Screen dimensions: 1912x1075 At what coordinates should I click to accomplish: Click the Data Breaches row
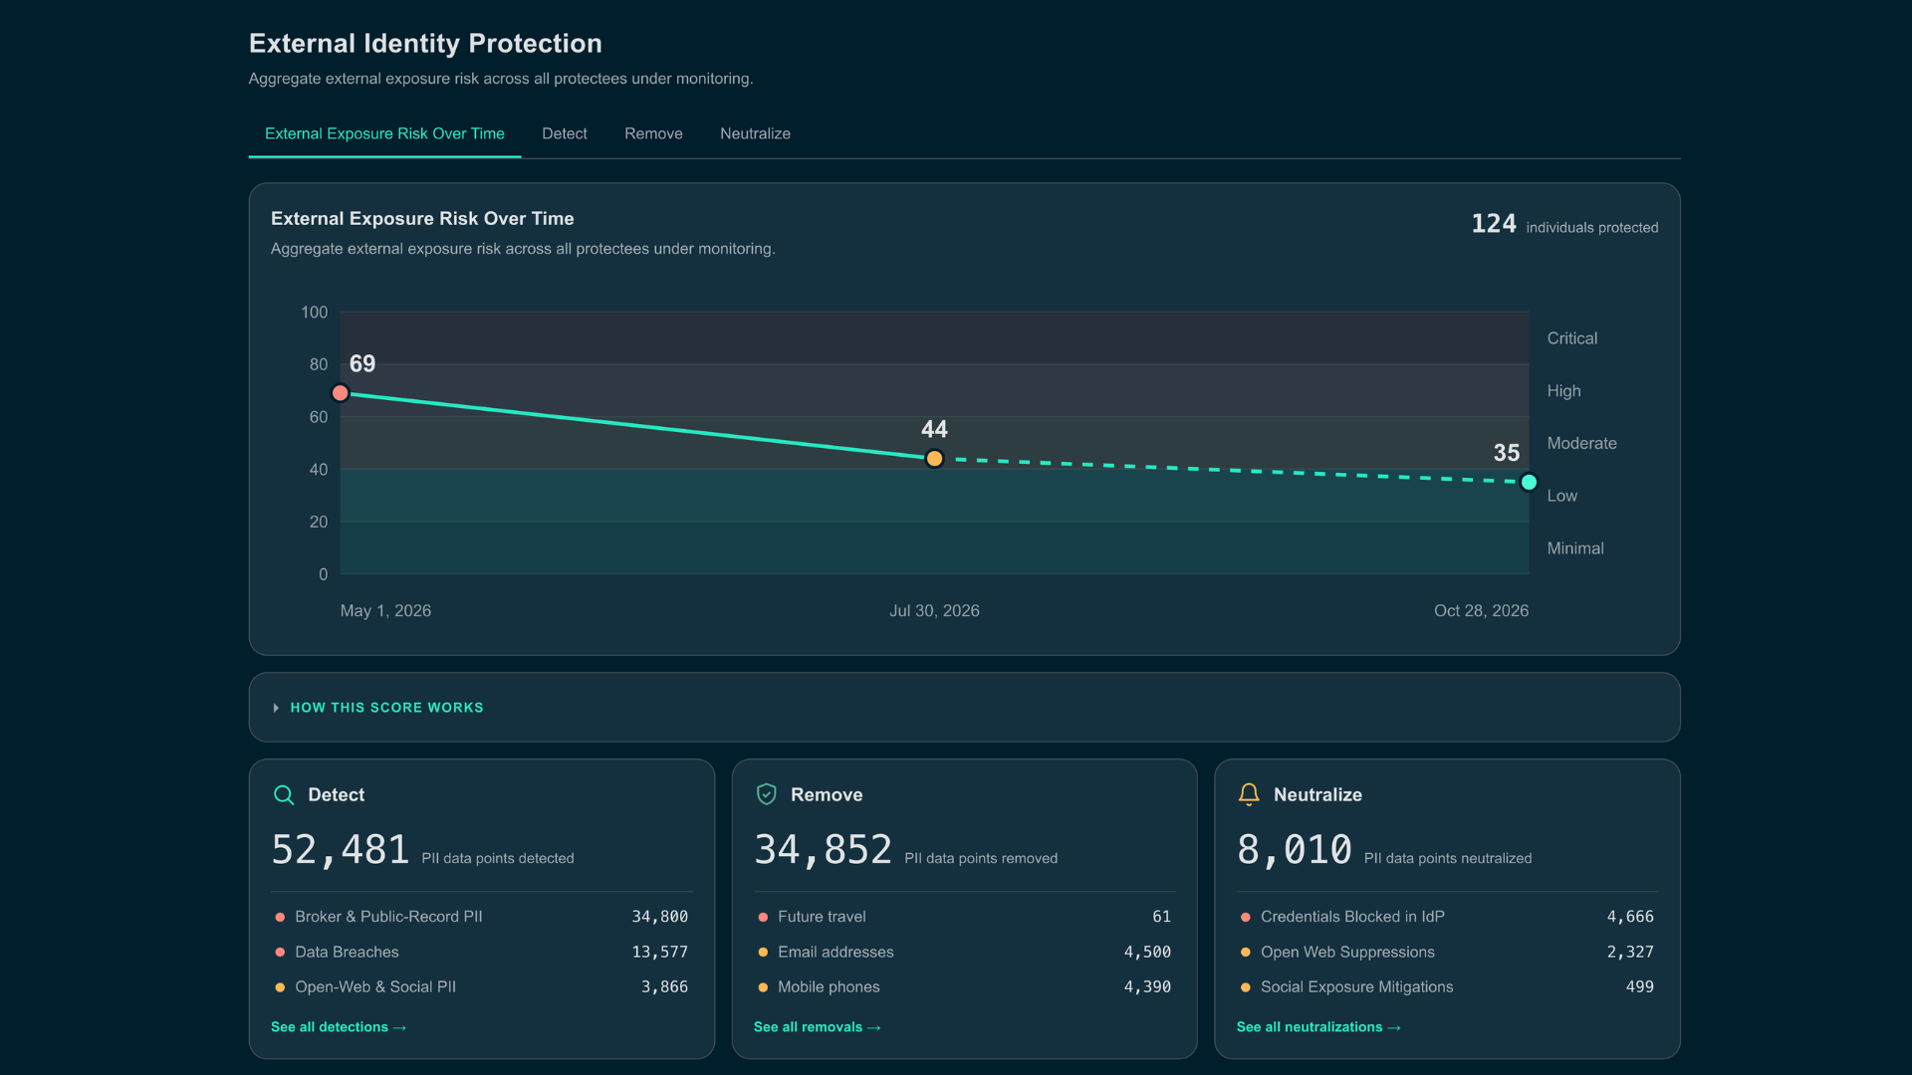[x=481, y=953]
